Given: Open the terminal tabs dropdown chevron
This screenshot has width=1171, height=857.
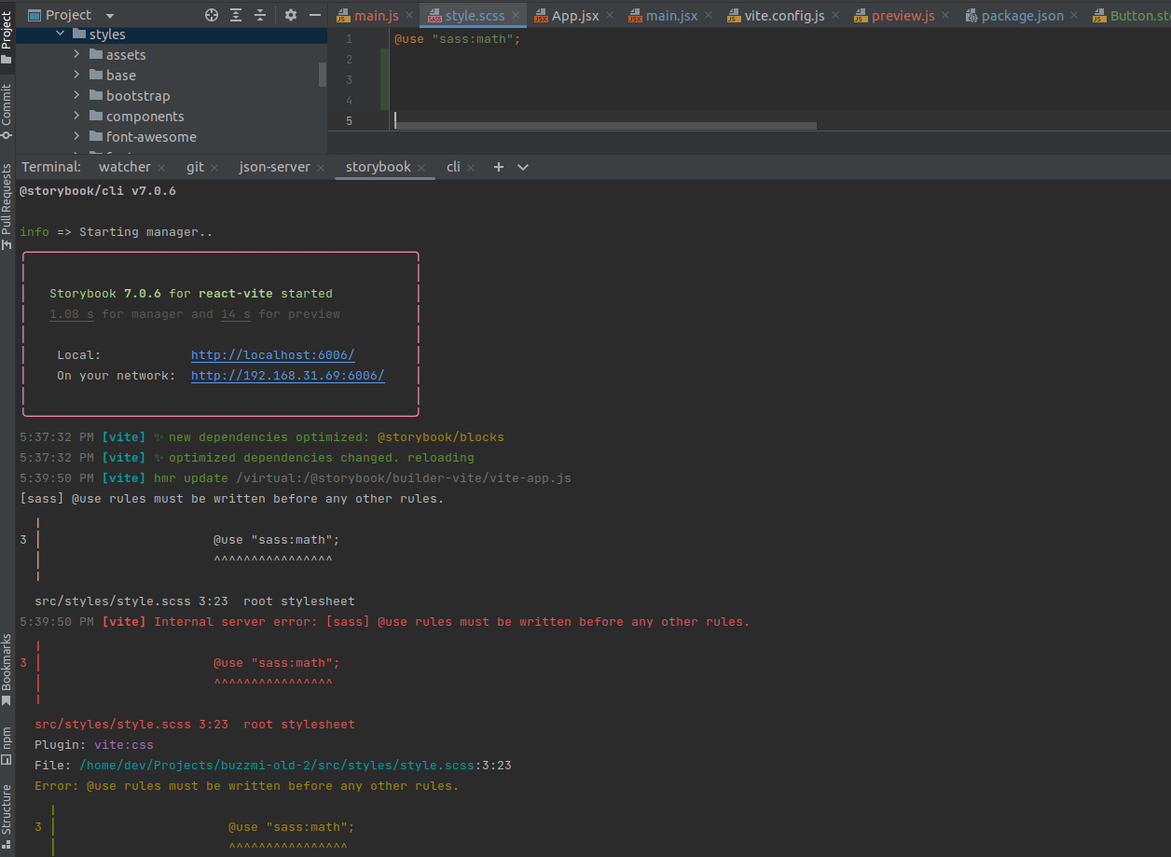Looking at the screenshot, I should click(523, 167).
